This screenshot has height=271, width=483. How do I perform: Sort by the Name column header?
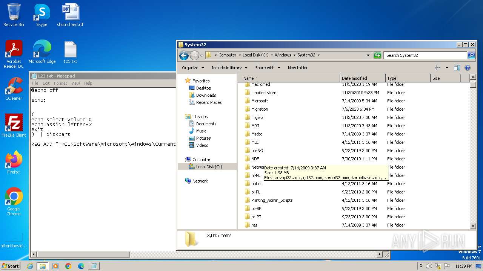[289, 78]
